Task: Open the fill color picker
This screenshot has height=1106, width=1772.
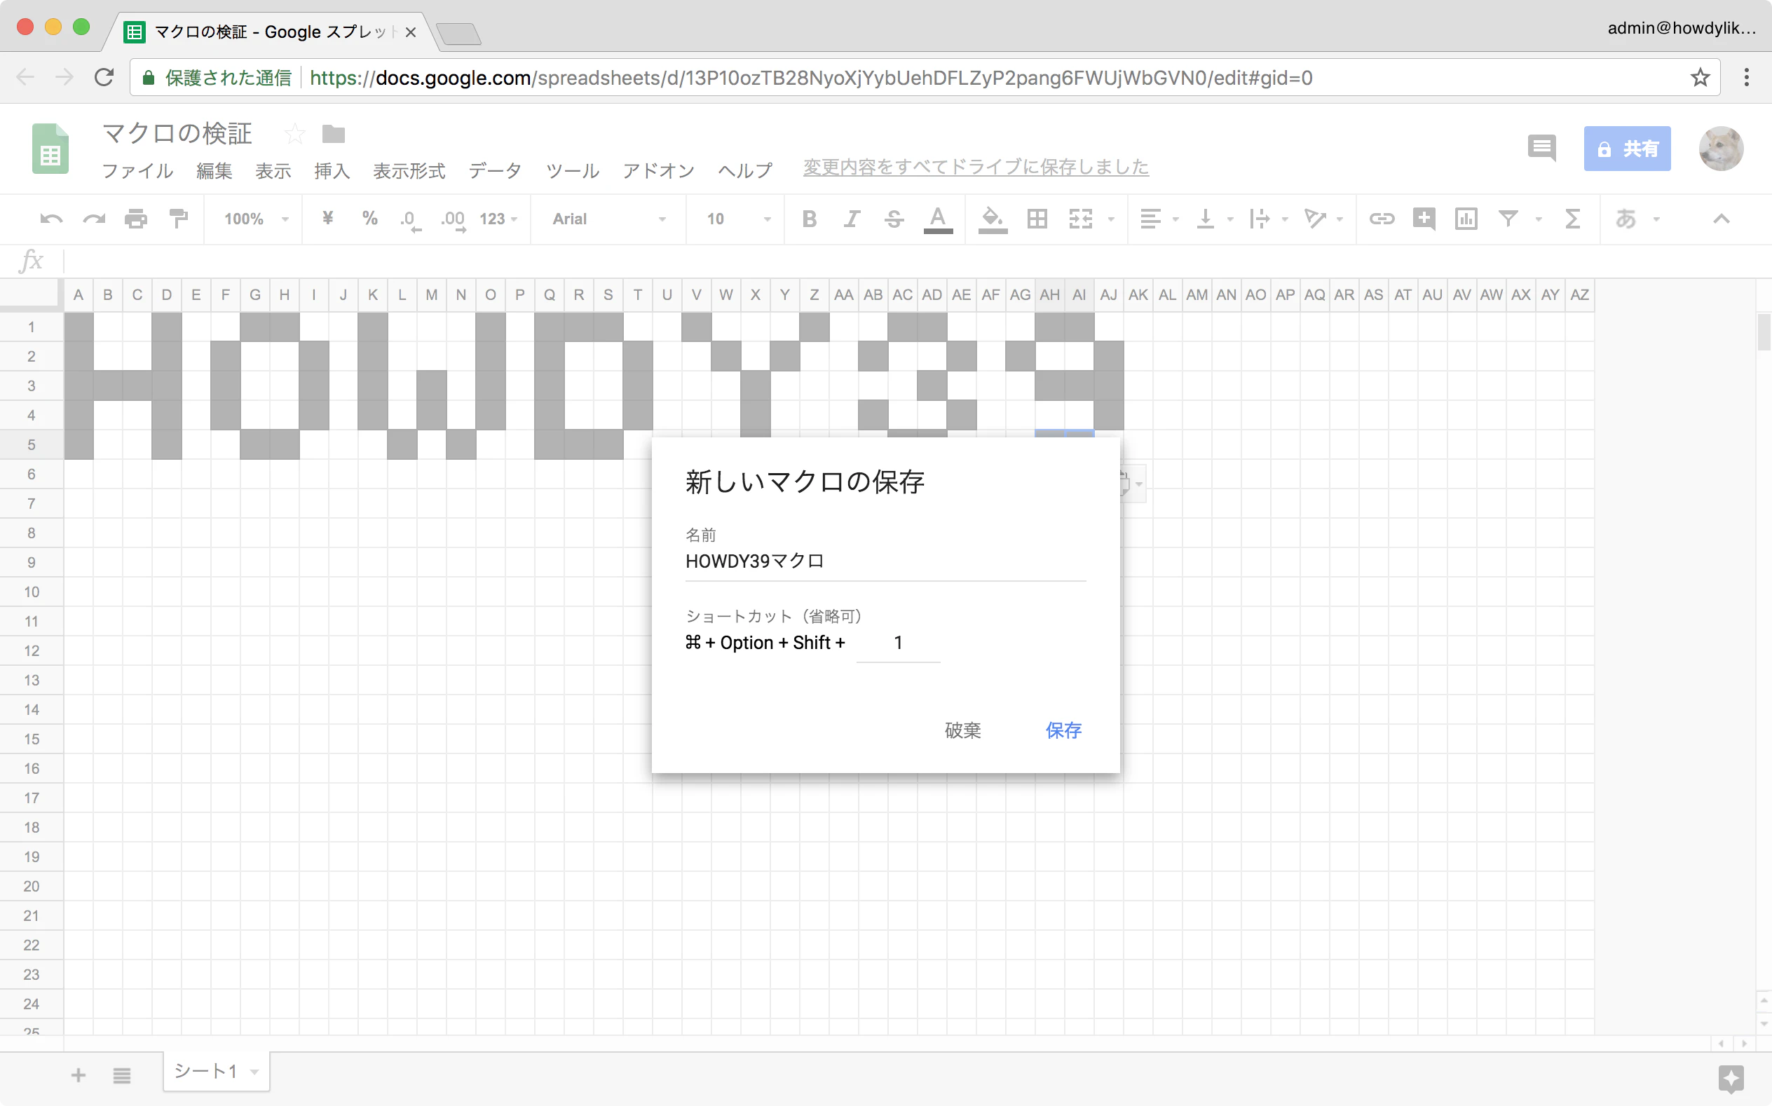Action: pyautogui.click(x=993, y=219)
